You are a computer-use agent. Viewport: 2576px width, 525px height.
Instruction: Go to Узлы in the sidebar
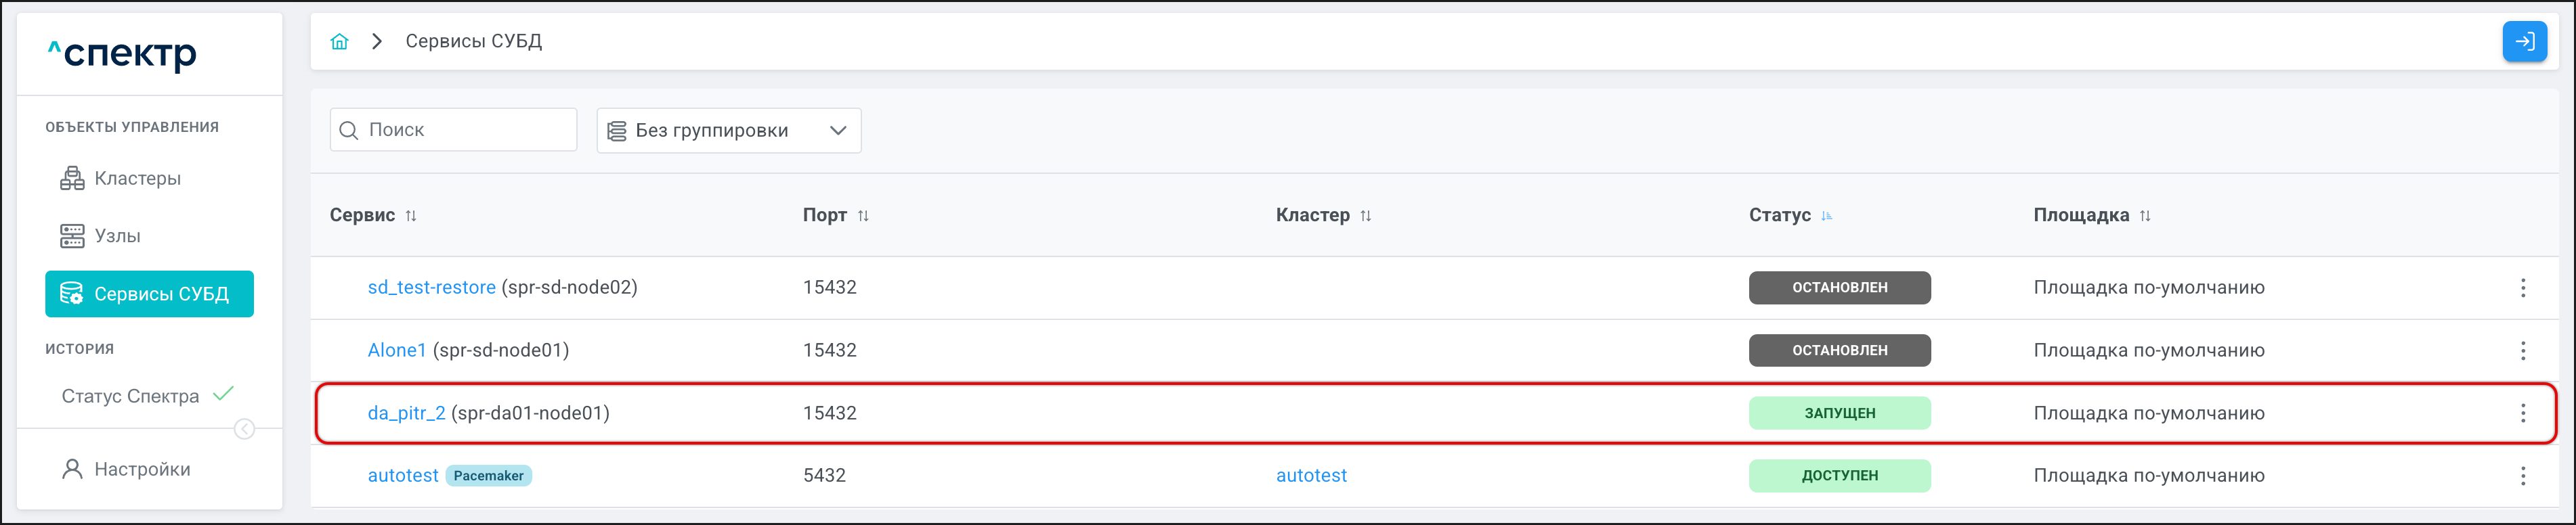[x=117, y=236]
